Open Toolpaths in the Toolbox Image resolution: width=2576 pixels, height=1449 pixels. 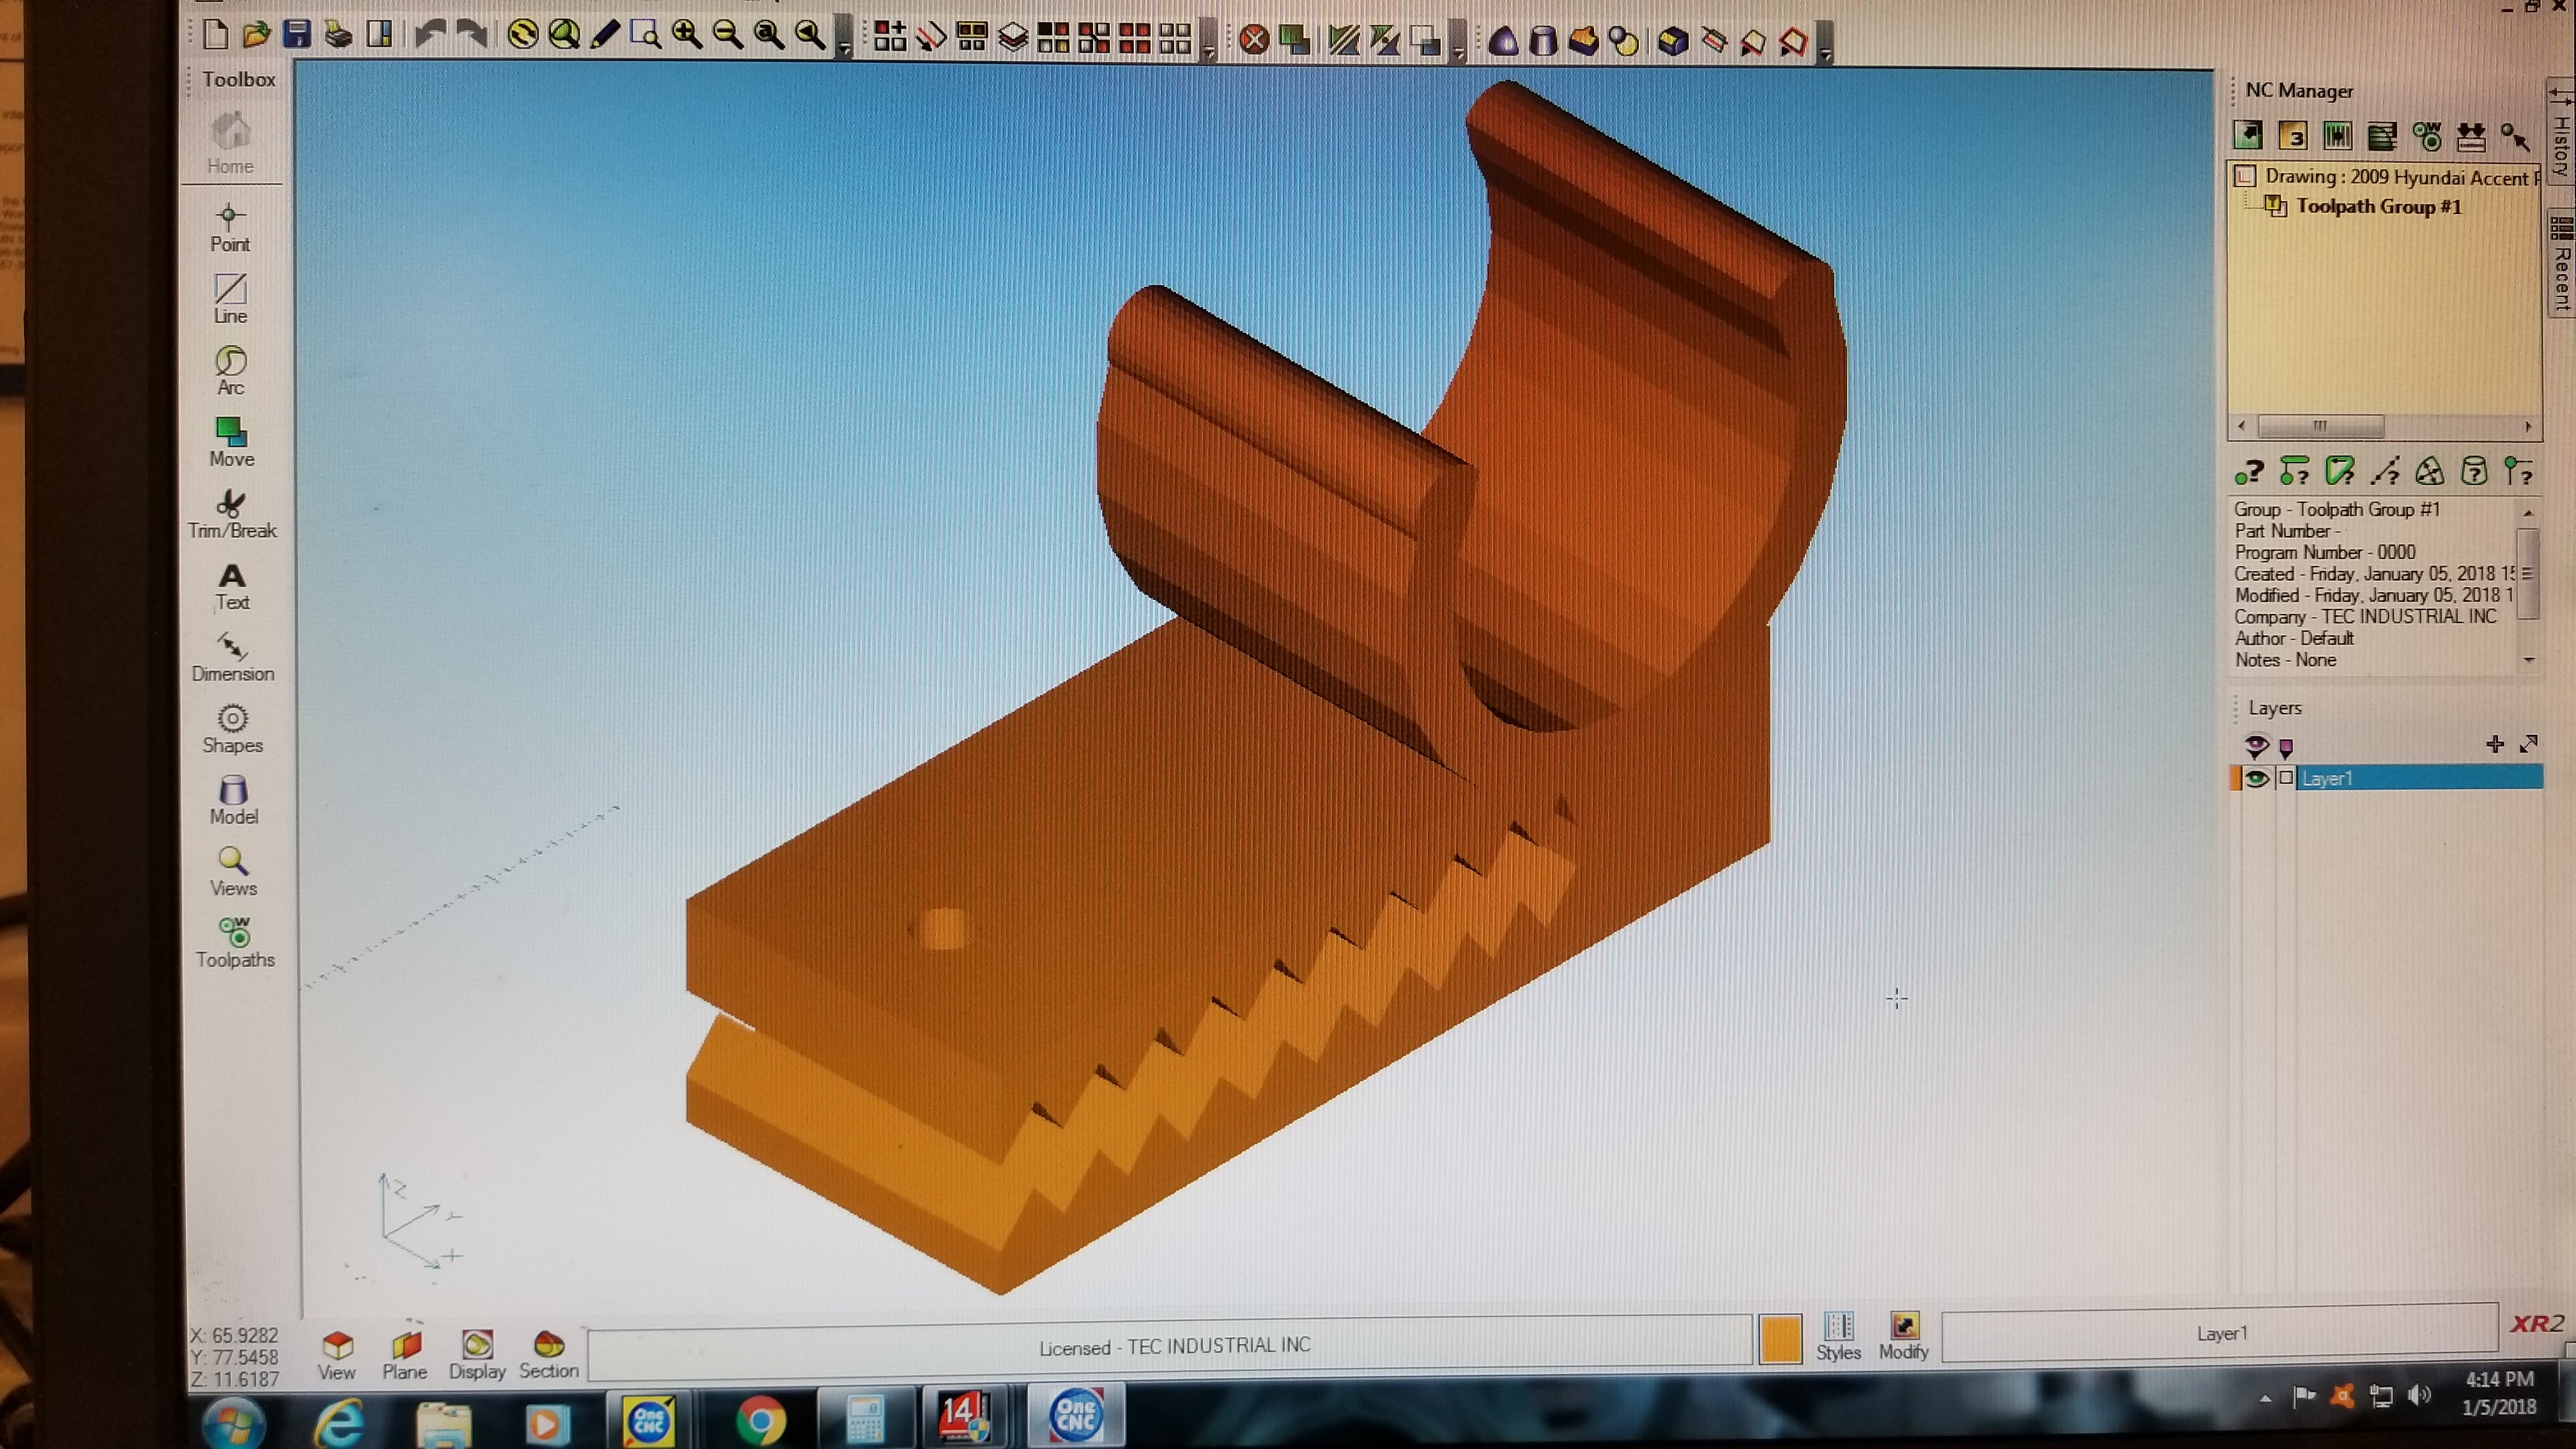point(235,943)
